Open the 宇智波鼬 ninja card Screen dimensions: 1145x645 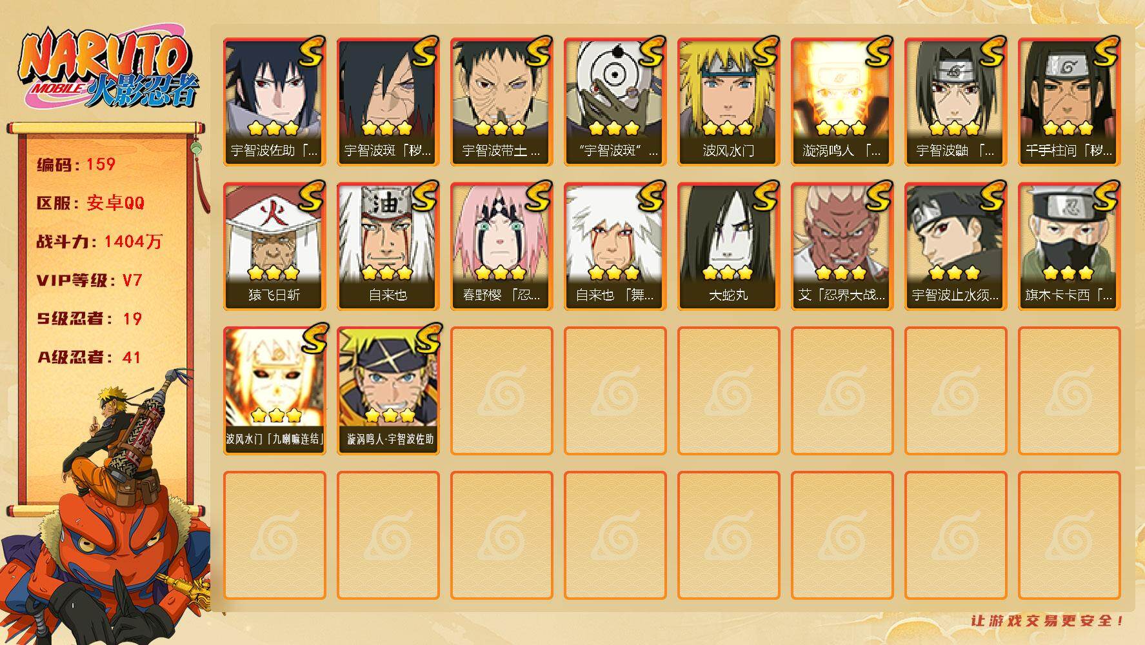[955, 102]
